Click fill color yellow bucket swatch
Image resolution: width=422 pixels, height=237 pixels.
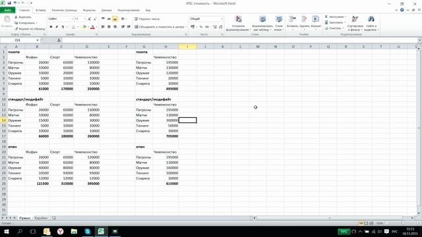click(x=84, y=26)
